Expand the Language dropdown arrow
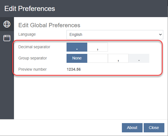The image size is (168, 136). [x=160, y=34]
